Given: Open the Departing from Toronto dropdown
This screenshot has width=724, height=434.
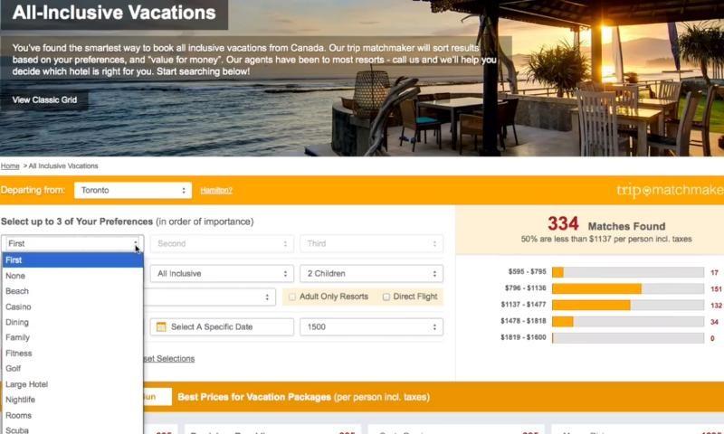Looking at the screenshot, I should pos(133,191).
